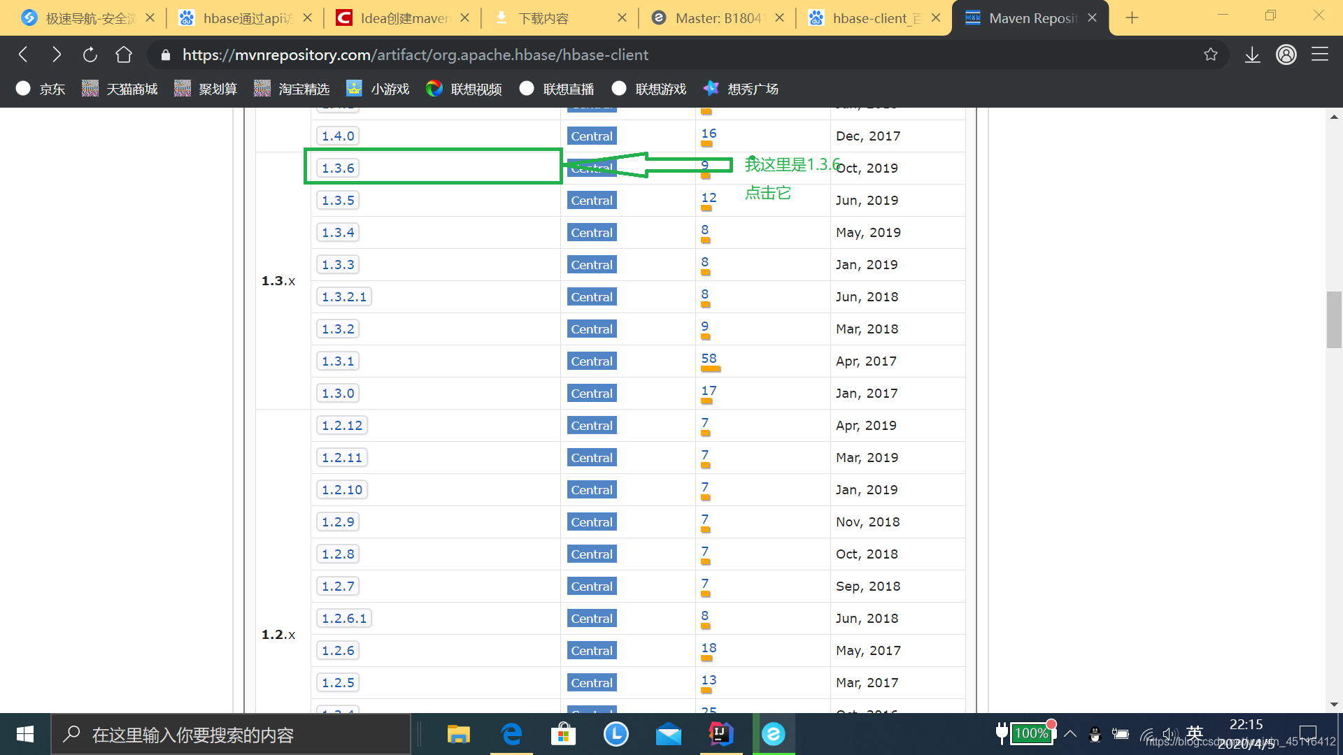Click the page vertical scrollbar thumb
This screenshot has height=755, width=1343.
[1333, 319]
